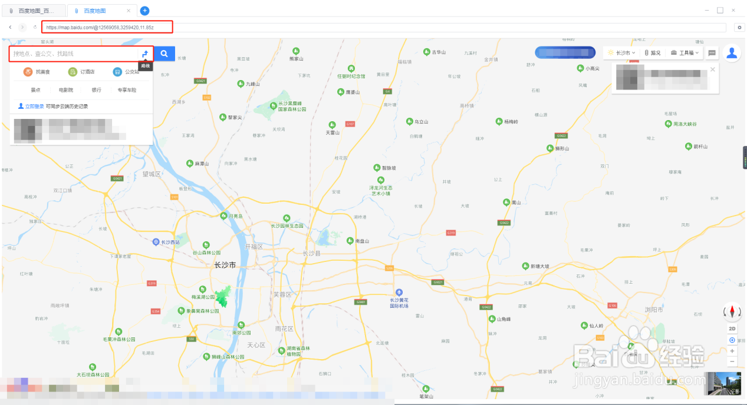This screenshot has height=405, width=747.
Task: Select the 订酒店 hotel shortcut
Action: point(81,72)
